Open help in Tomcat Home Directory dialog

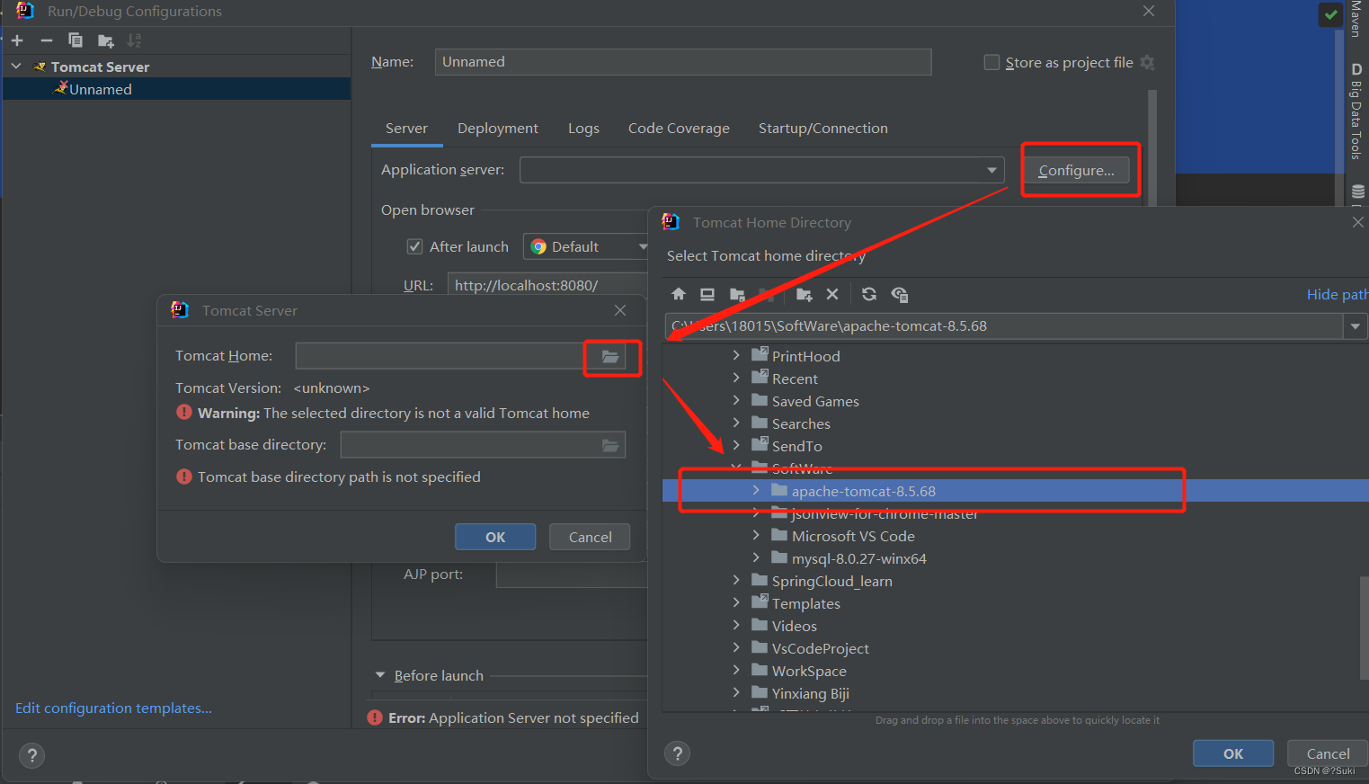678,753
